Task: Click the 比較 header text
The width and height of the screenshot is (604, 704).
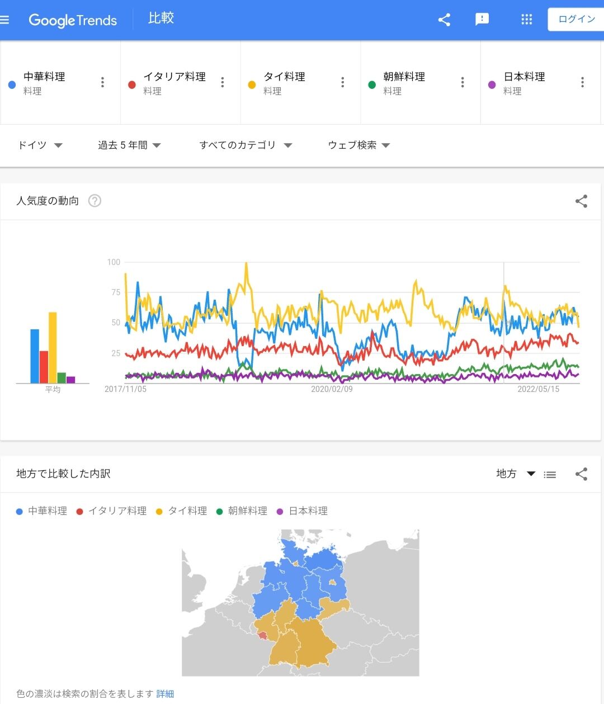Action: tap(161, 18)
